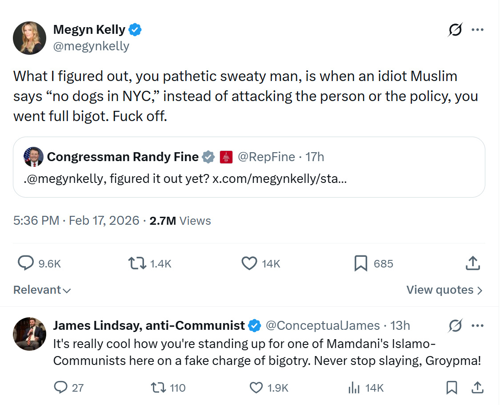Click the Grok icon on Megyn Kelly's post
The width and height of the screenshot is (500, 405).
point(455,30)
